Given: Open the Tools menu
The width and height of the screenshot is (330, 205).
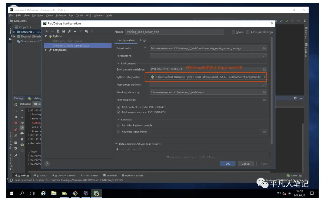Looking at the screenshot, I should (x=79, y=16).
